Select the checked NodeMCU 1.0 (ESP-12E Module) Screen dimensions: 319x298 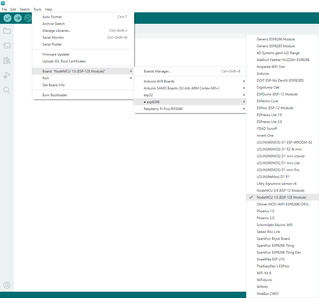283,197
